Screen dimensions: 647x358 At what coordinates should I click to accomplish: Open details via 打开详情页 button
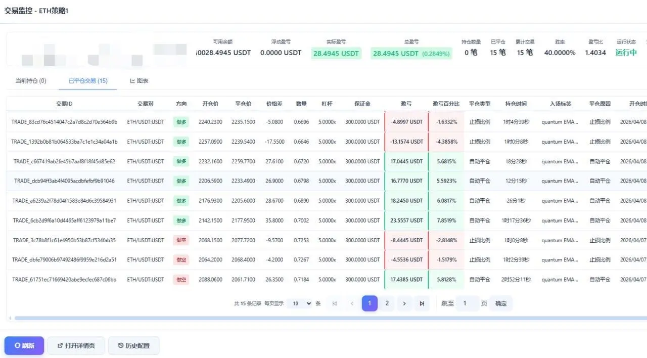coord(76,345)
